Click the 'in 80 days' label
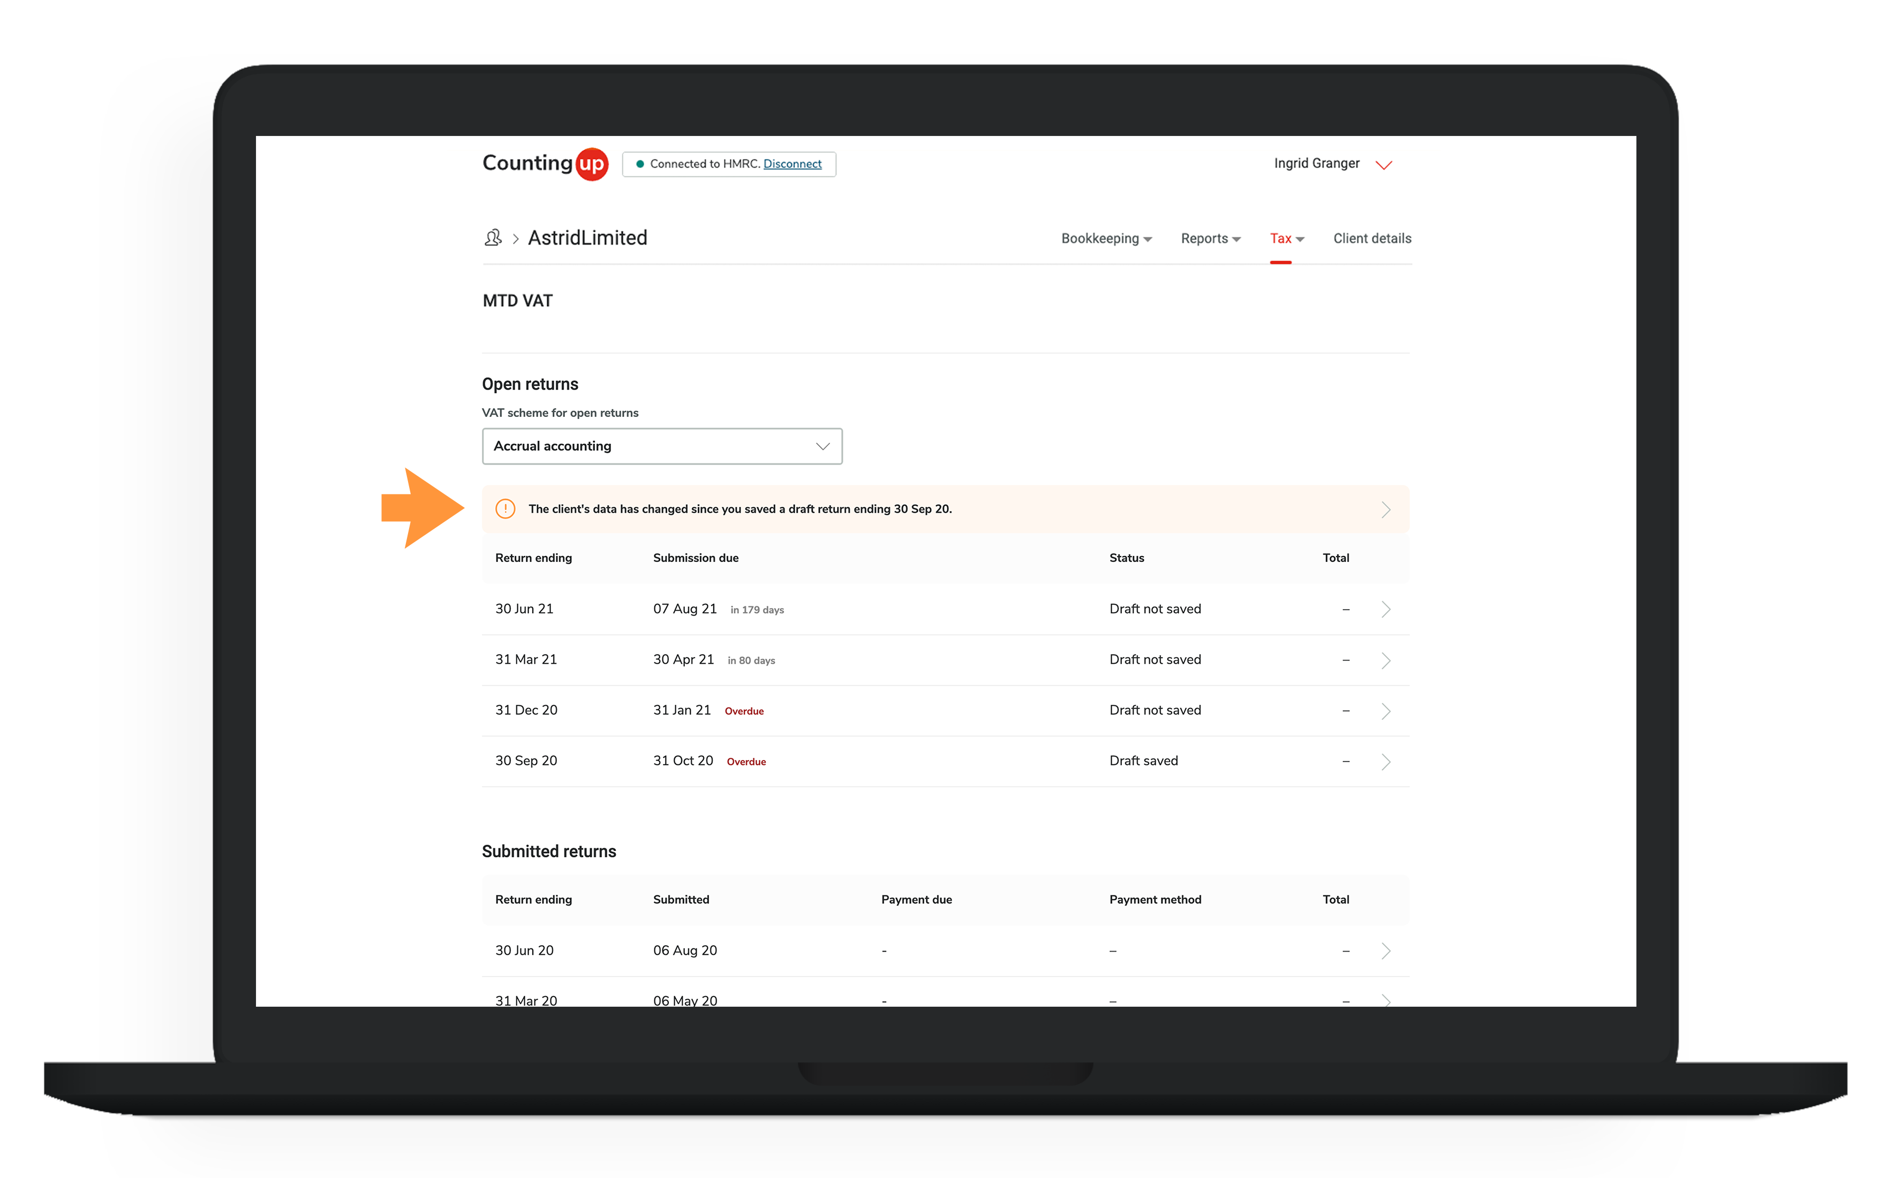This screenshot has width=1894, height=1178. point(751,660)
